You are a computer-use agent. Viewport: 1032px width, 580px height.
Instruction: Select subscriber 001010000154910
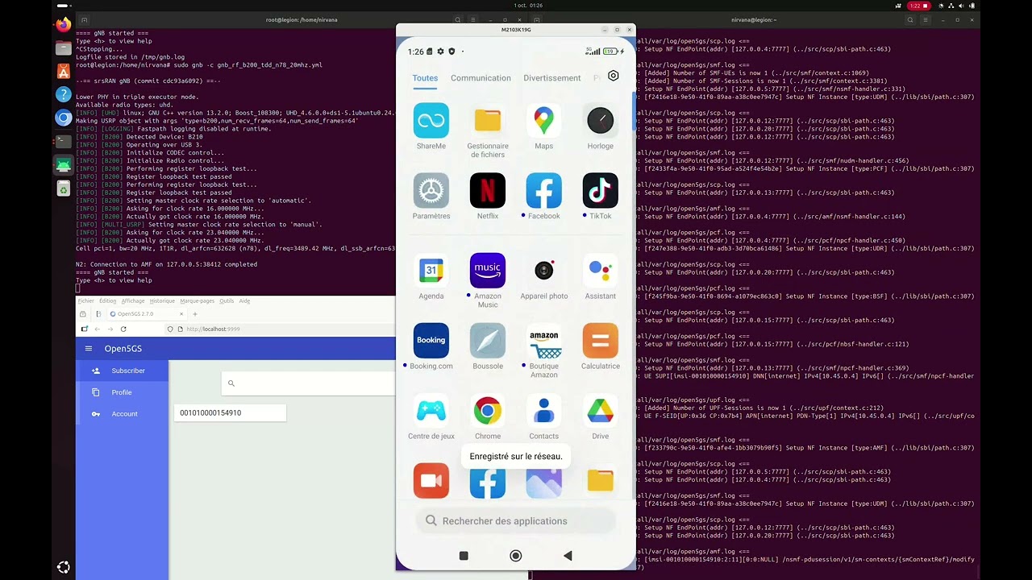tap(230, 412)
